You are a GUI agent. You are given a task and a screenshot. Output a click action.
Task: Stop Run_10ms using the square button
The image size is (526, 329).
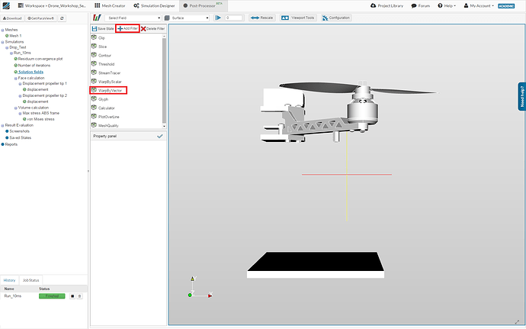pyautogui.click(x=72, y=295)
